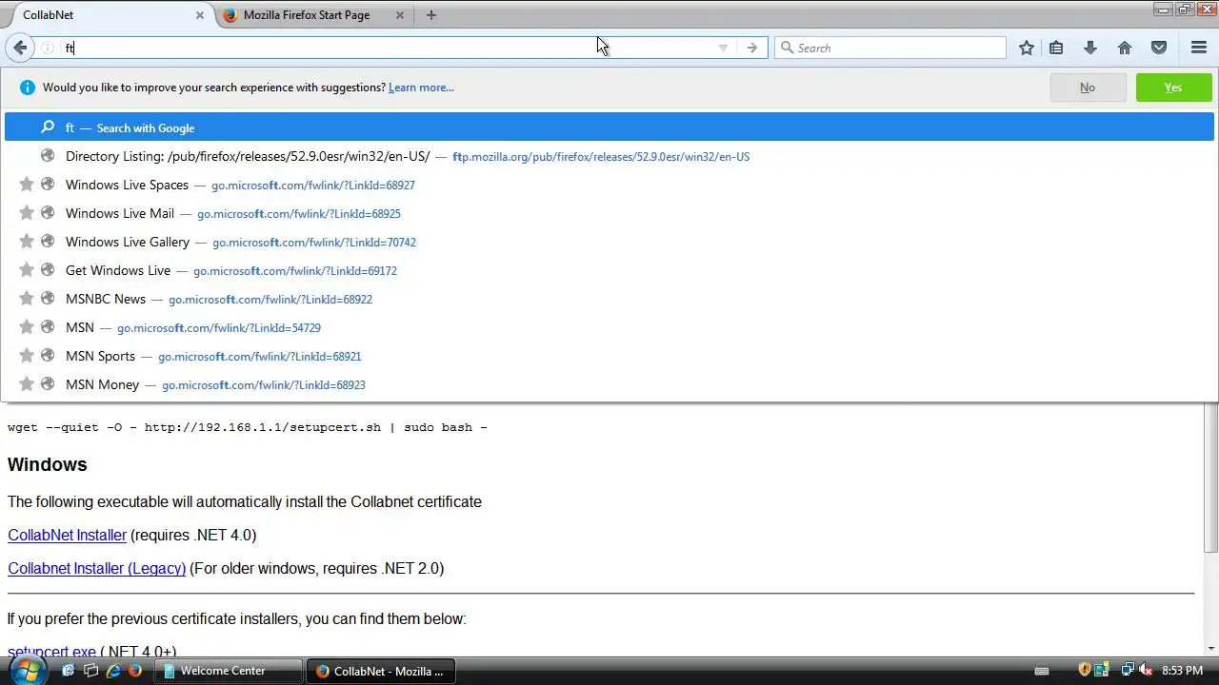
Task: Click Show Desktop quick launch icon
Action: 69,671
